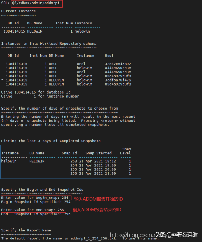Click the 'Snap Started' column header

pyautogui.click(x=98, y=153)
